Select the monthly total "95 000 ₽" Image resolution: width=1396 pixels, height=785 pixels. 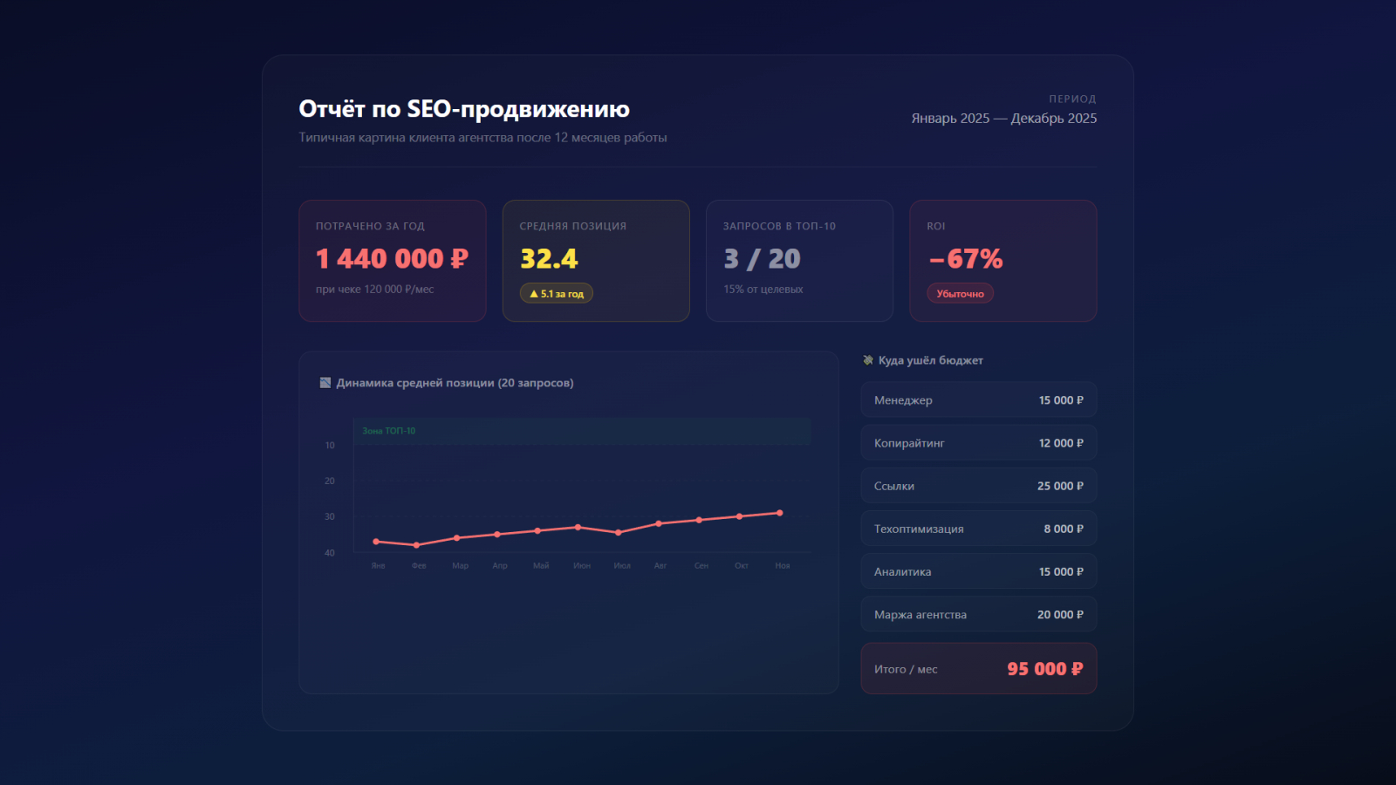click(1045, 669)
